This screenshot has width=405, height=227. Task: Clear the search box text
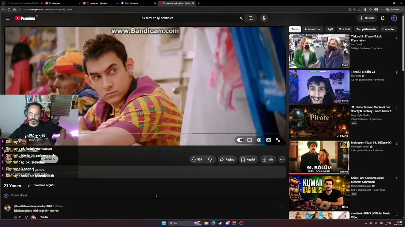click(x=241, y=18)
